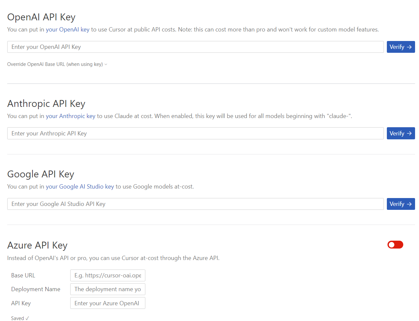419x321 pixels.
Task: Click the Azure Base URL input field
Action: pyautogui.click(x=108, y=275)
